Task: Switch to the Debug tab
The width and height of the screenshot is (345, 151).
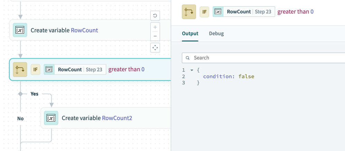Action: coord(216,34)
